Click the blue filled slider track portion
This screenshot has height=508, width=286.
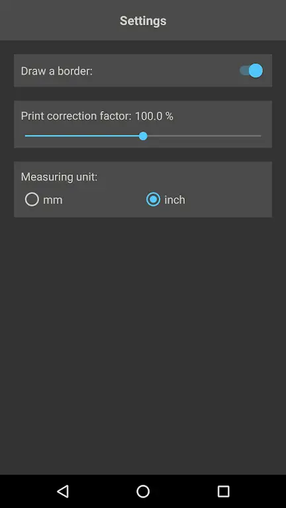(82, 136)
